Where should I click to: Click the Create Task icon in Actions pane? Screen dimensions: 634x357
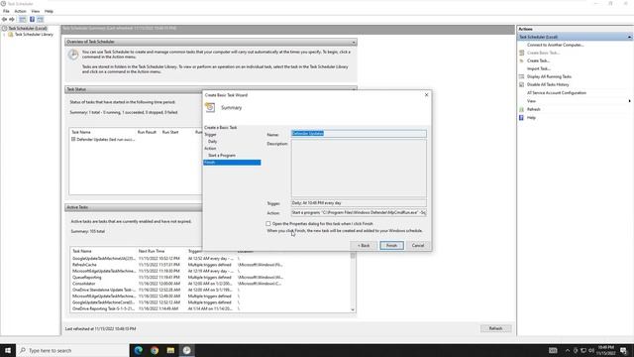pos(522,60)
